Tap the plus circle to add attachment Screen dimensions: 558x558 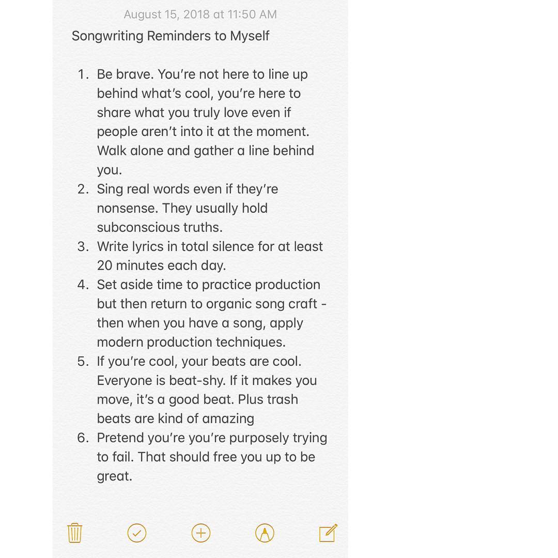click(201, 533)
